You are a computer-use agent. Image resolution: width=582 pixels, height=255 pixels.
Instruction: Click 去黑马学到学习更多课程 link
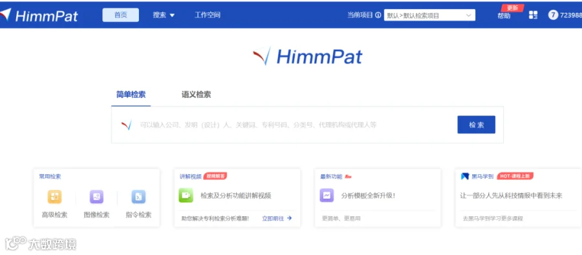pos(493,218)
